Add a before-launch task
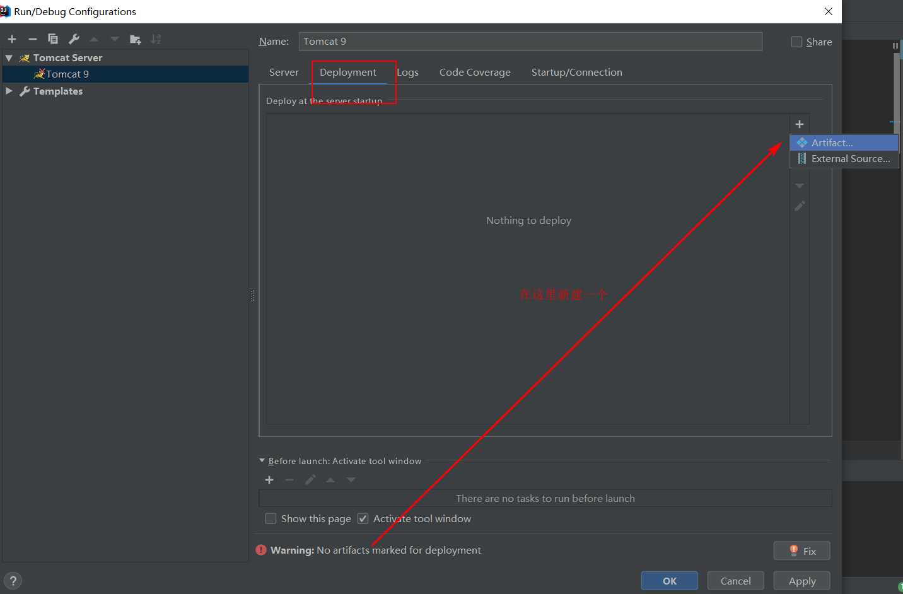 pyautogui.click(x=269, y=480)
